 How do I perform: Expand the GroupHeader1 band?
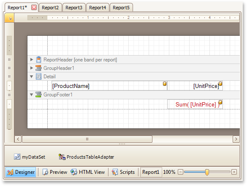pyautogui.click(x=32, y=68)
